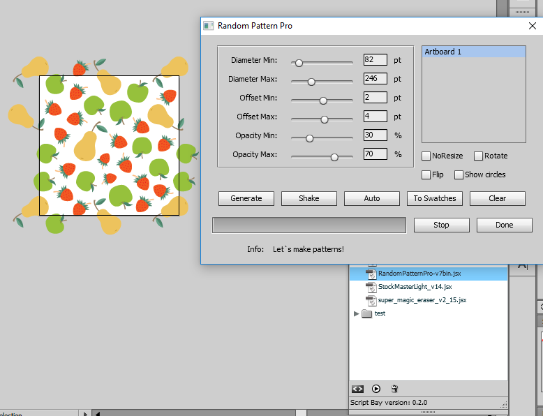Click the test folder icon

(367, 313)
